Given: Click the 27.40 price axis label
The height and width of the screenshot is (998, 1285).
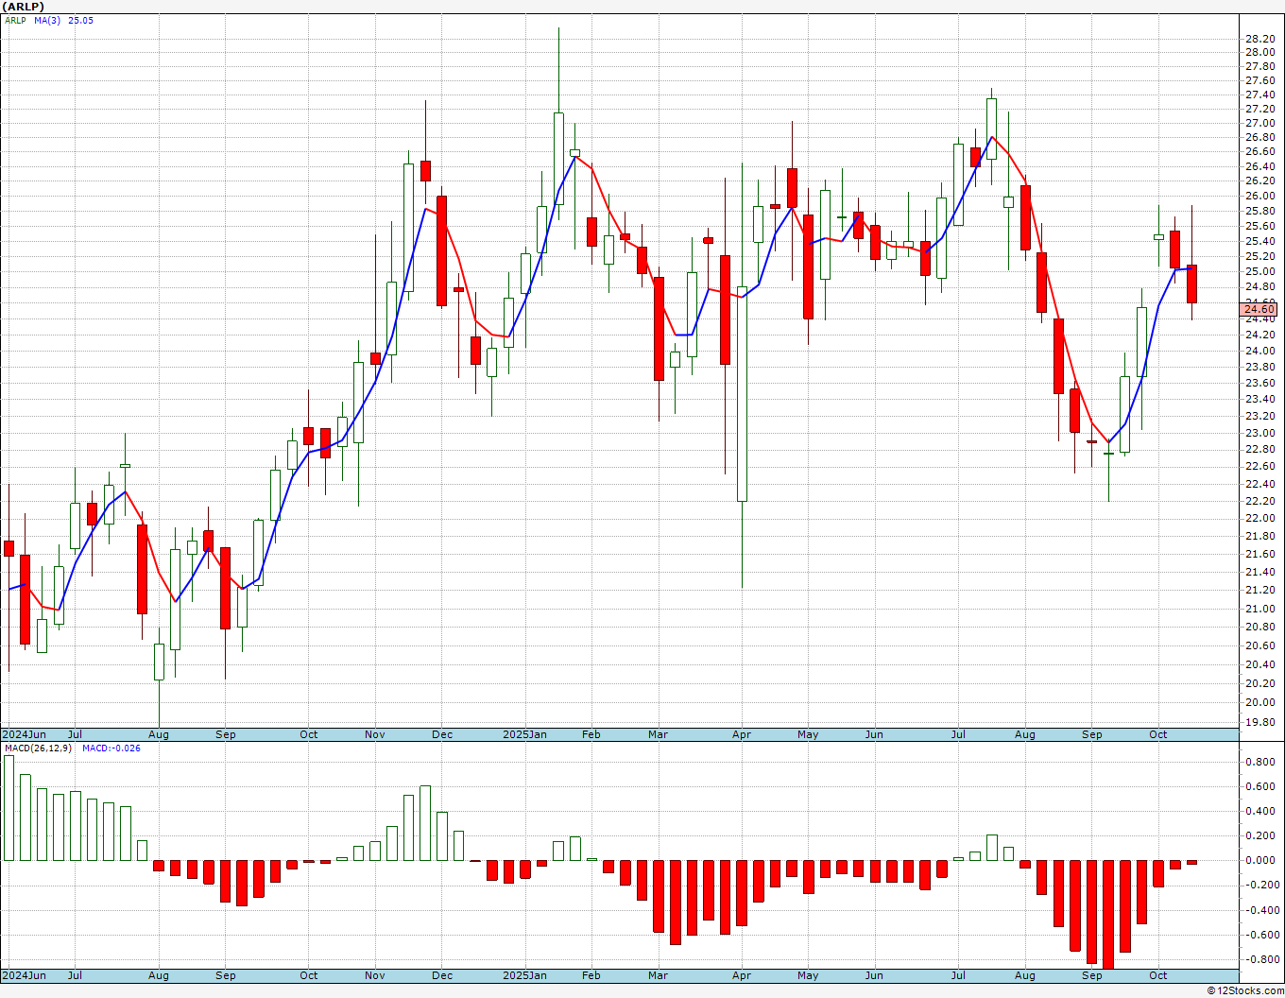Looking at the screenshot, I should point(1259,95).
